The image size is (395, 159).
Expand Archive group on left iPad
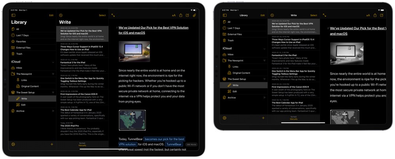[53, 111]
